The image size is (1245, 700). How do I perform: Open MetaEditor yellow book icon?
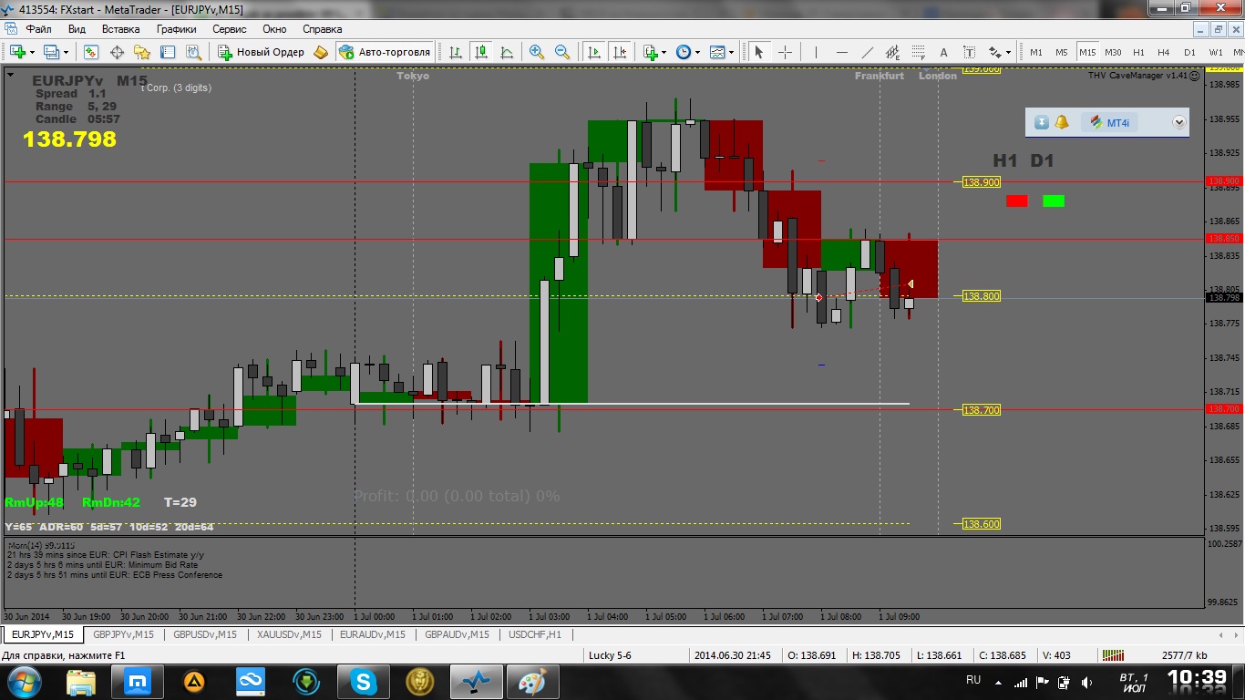click(321, 52)
